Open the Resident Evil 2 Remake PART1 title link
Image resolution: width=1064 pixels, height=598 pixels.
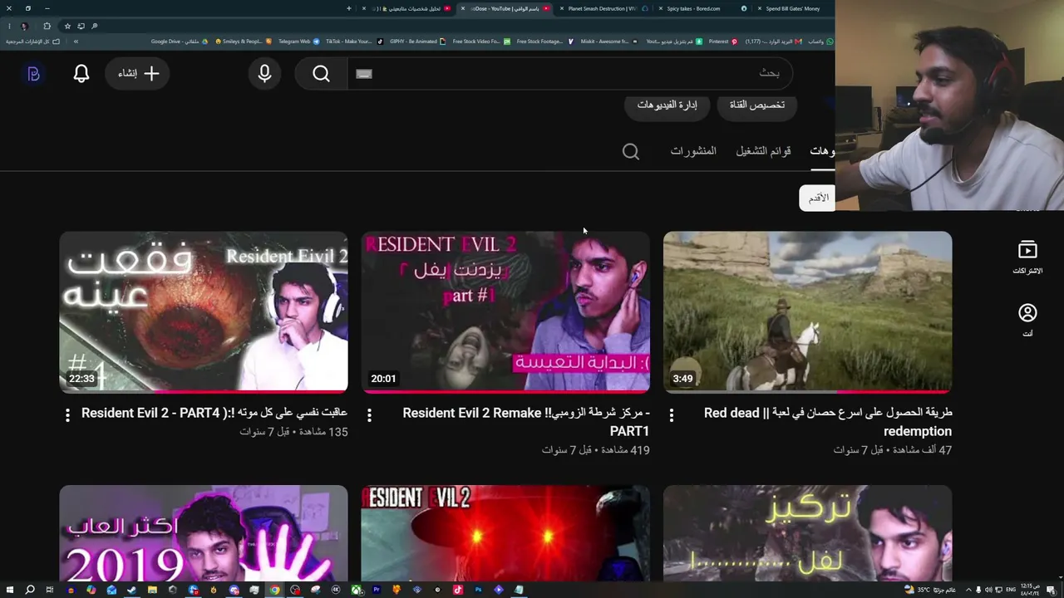click(526, 422)
